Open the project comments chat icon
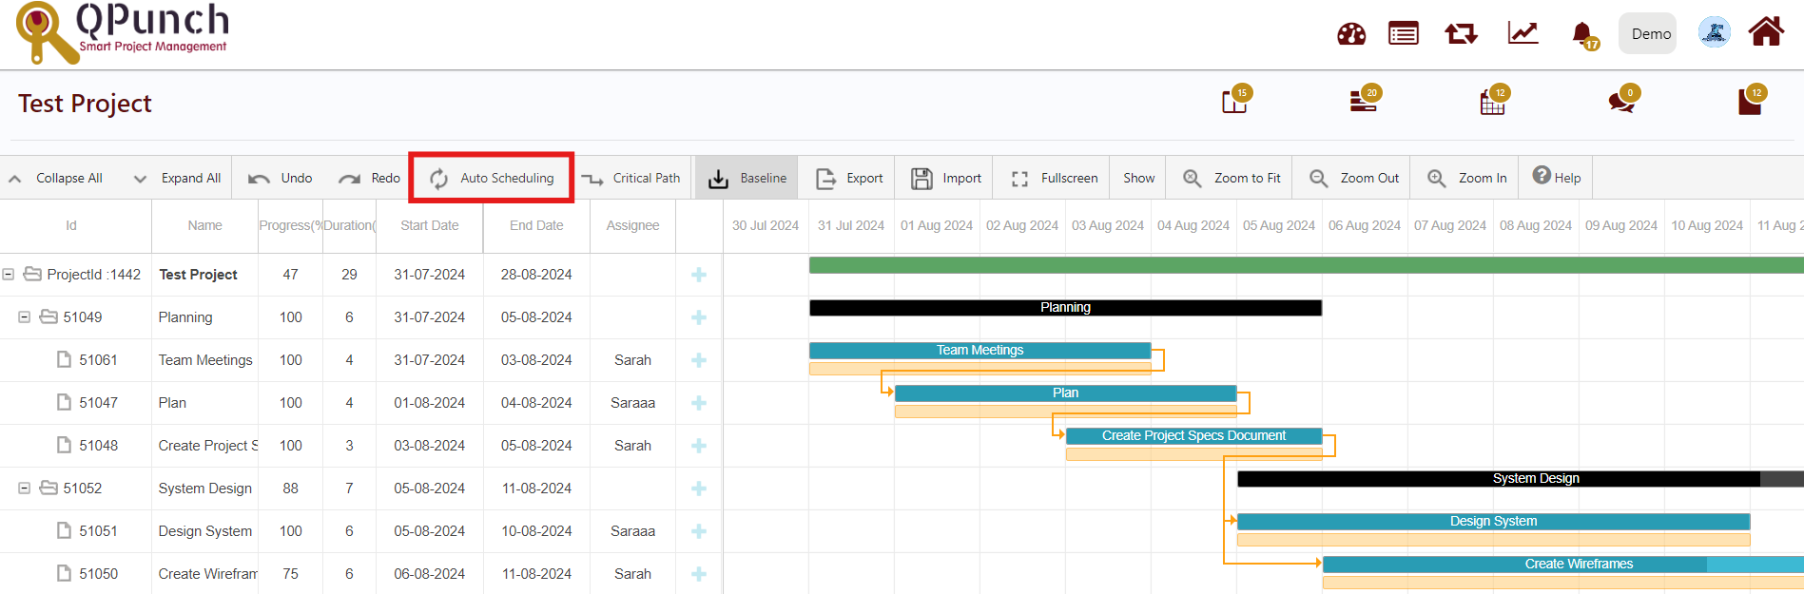This screenshot has width=1804, height=594. [x=1621, y=101]
